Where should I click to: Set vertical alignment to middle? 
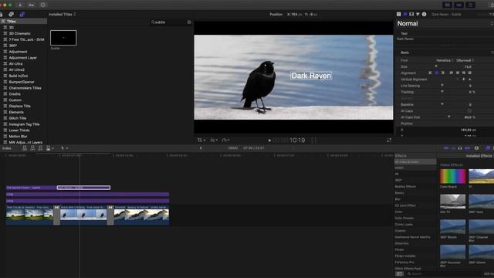tap(463, 79)
